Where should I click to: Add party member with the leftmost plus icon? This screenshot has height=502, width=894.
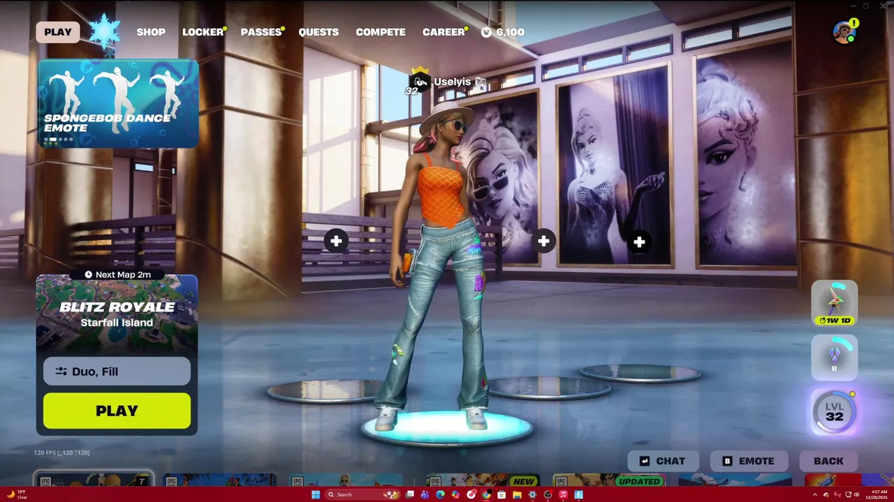tap(336, 241)
